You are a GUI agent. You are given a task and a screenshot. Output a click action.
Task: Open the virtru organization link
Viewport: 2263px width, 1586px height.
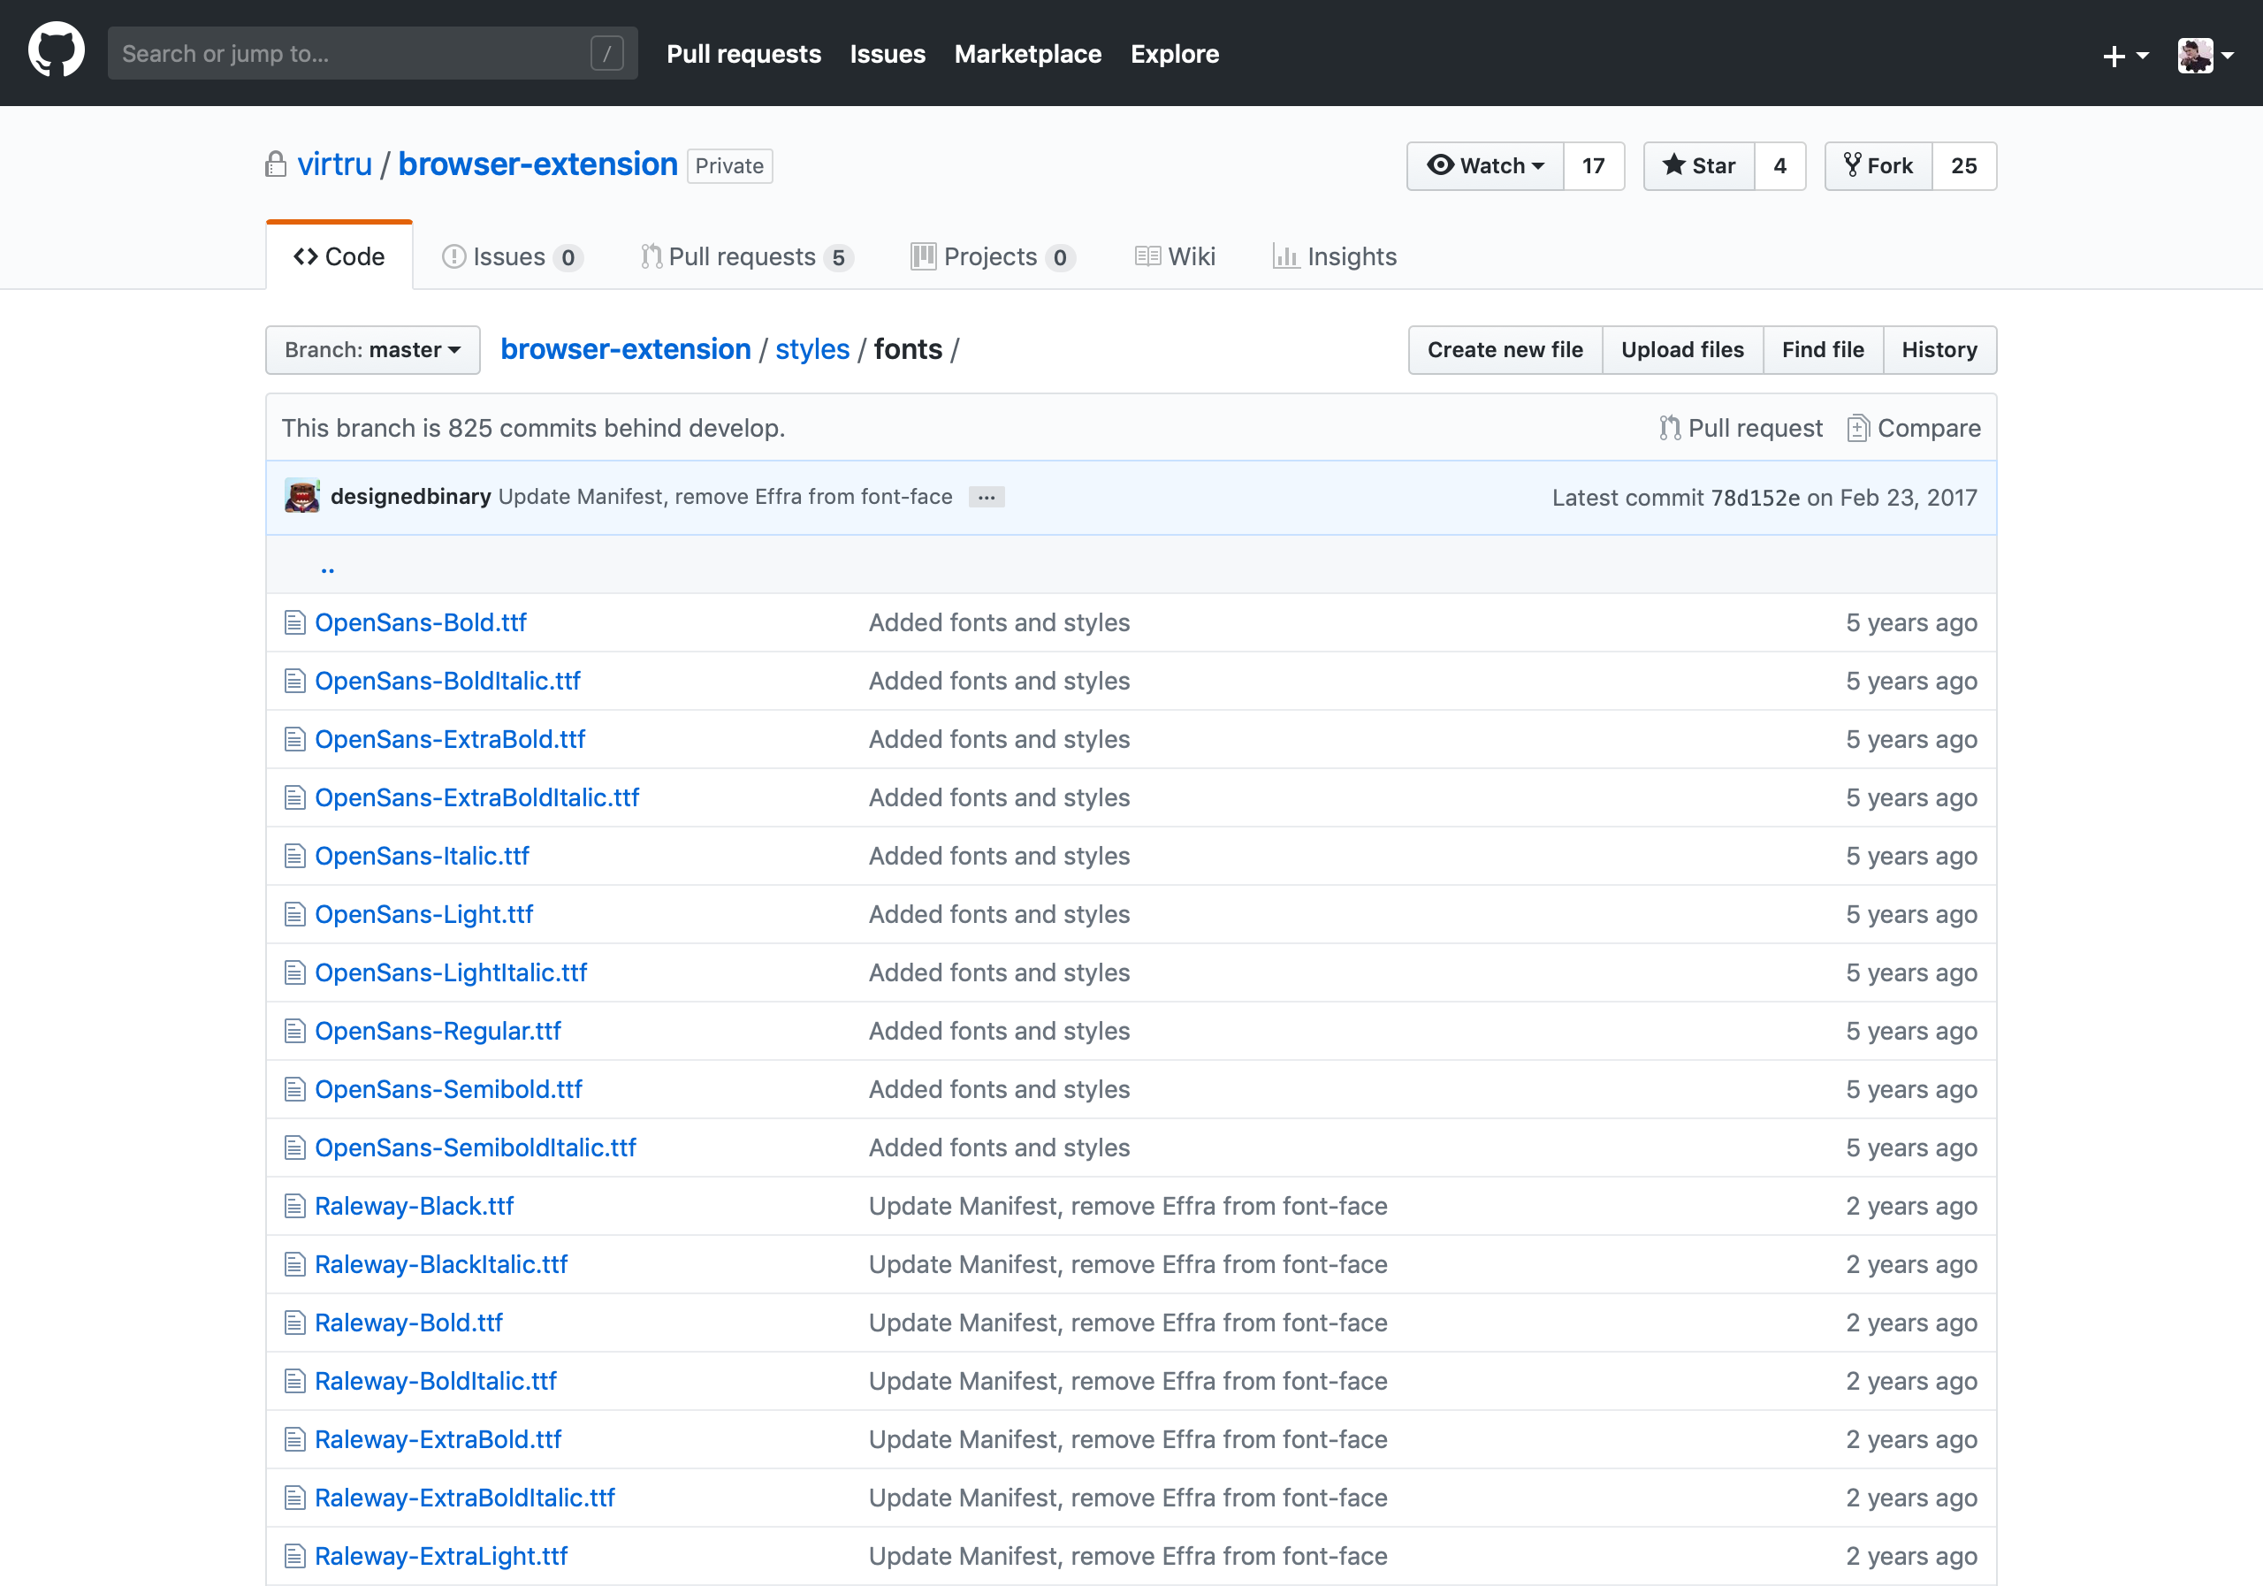click(x=335, y=164)
